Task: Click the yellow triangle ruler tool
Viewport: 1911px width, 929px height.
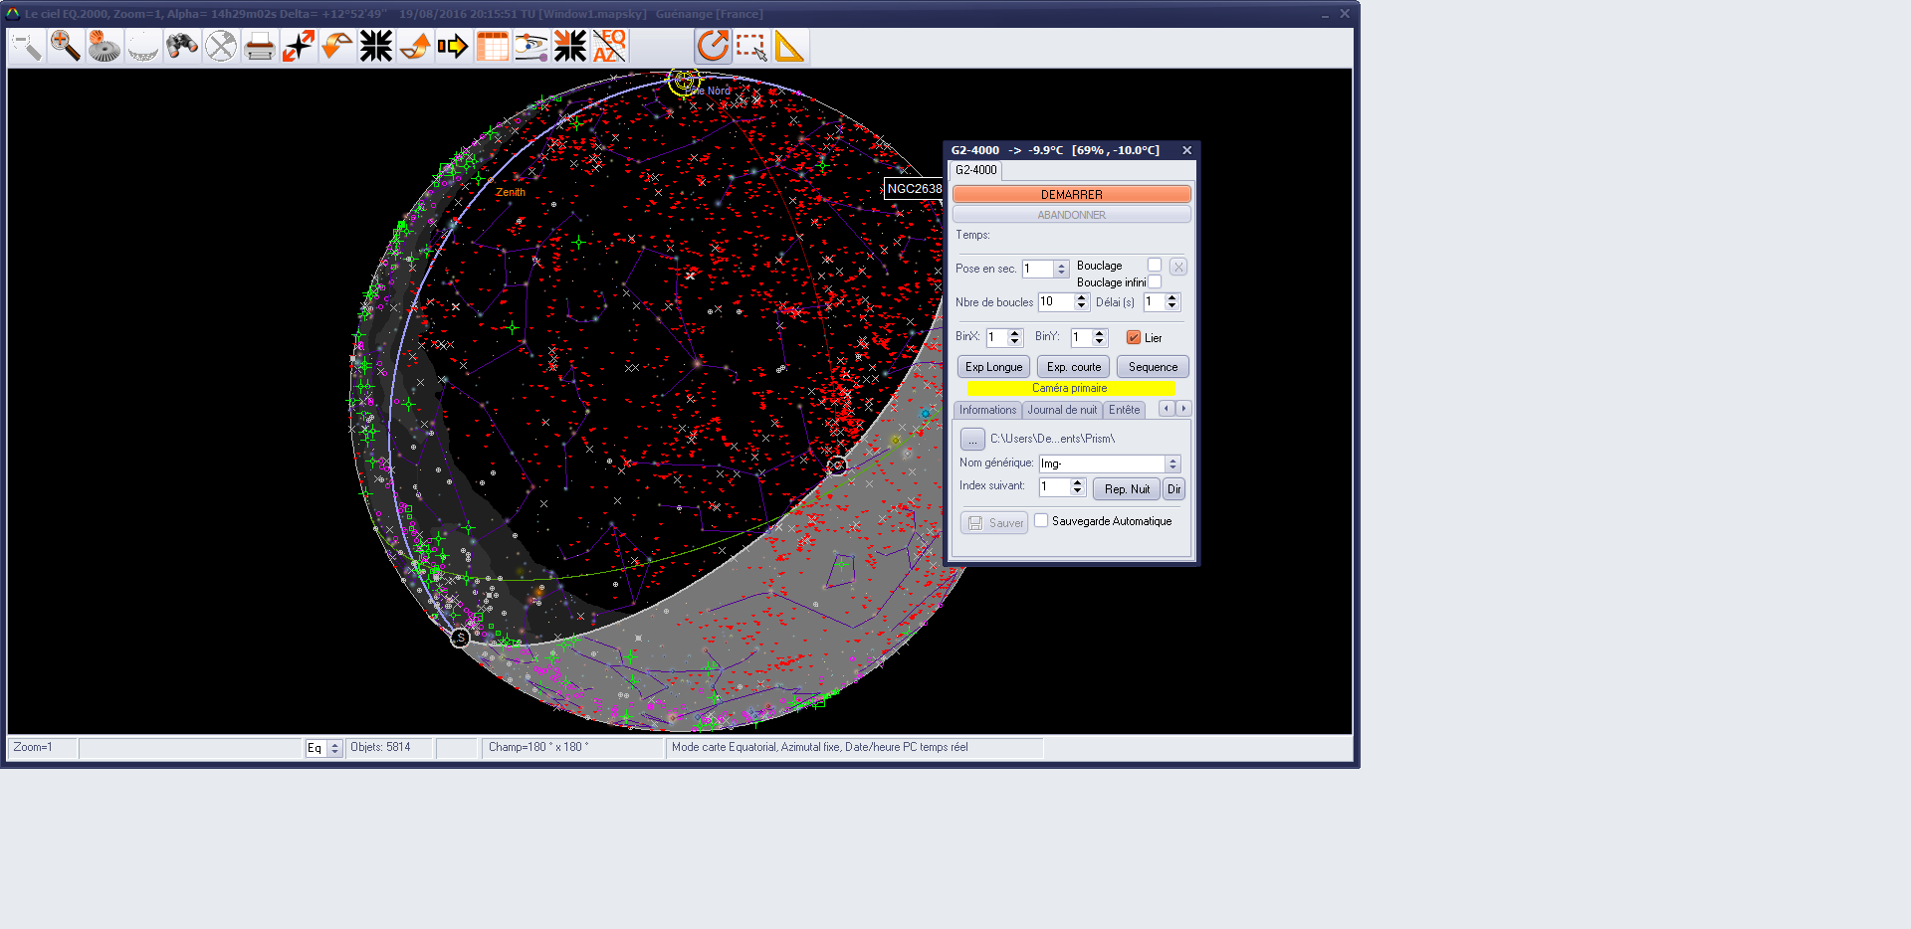Action: pos(789,46)
